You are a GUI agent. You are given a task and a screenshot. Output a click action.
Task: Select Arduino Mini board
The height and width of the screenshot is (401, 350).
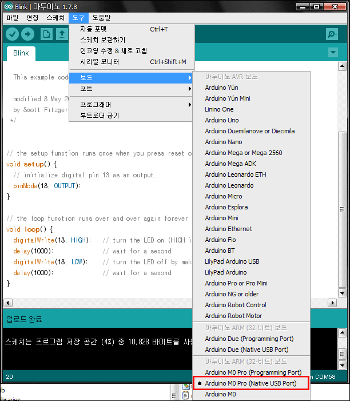click(x=251, y=218)
